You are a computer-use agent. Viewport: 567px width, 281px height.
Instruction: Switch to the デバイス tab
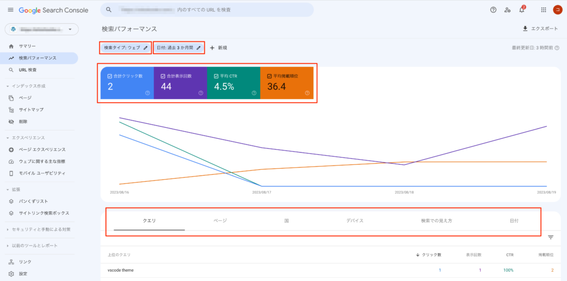[355, 221]
